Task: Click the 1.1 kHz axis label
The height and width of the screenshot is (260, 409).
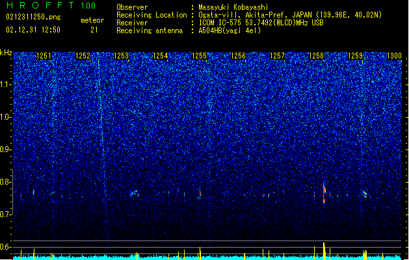Action: (6, 84)
